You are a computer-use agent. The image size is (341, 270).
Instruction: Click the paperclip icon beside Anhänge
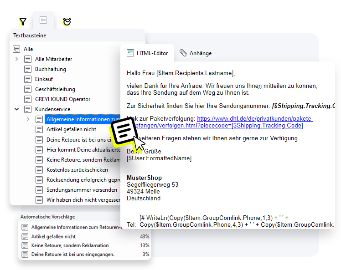pos(183,53)
